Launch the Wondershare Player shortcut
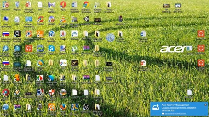Viewport: 209px width, 117px height. click(52, 78)
